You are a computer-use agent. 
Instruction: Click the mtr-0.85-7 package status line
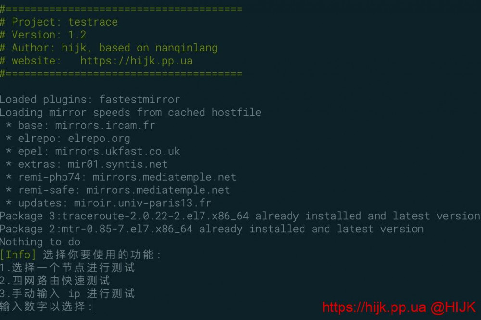pos(212,229)
